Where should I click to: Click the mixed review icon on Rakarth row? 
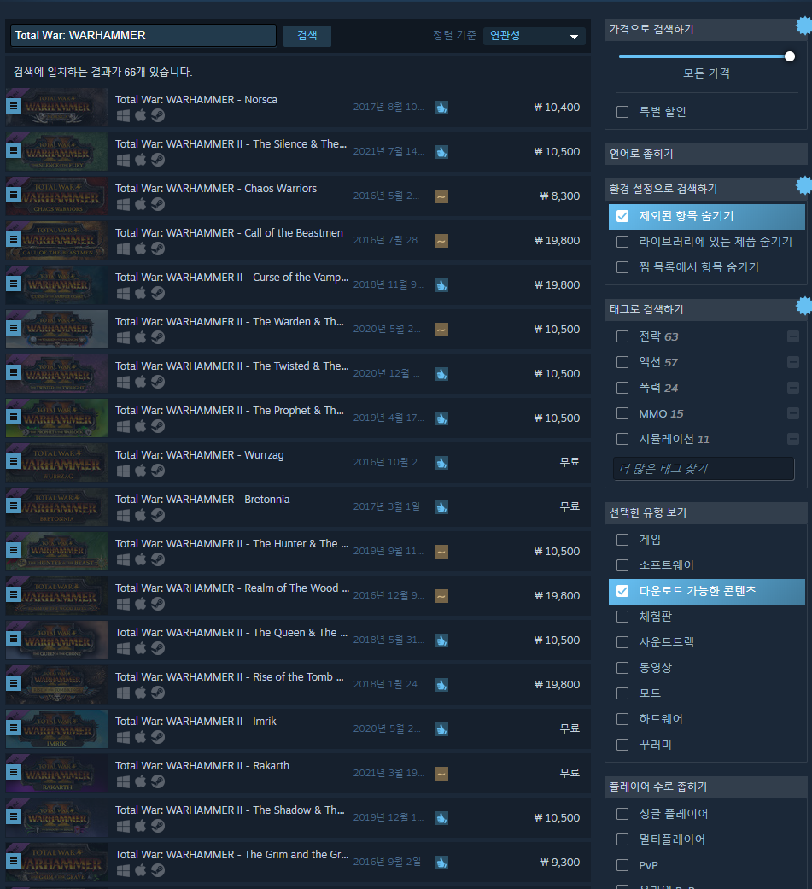tap(441, 774)
